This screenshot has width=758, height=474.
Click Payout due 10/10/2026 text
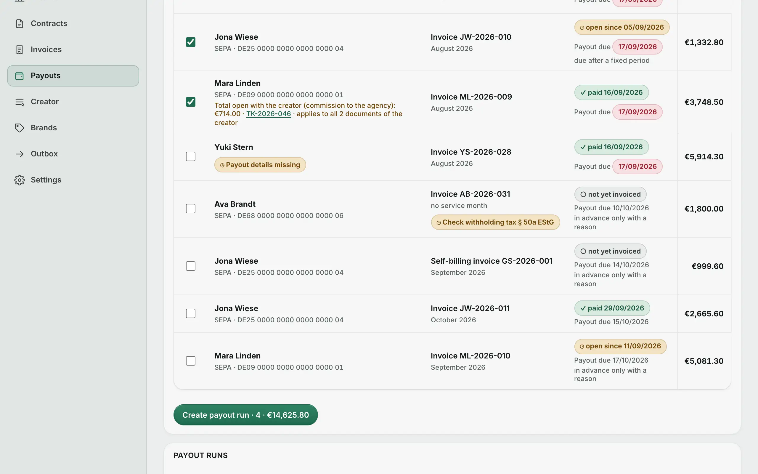coord(611,208)
